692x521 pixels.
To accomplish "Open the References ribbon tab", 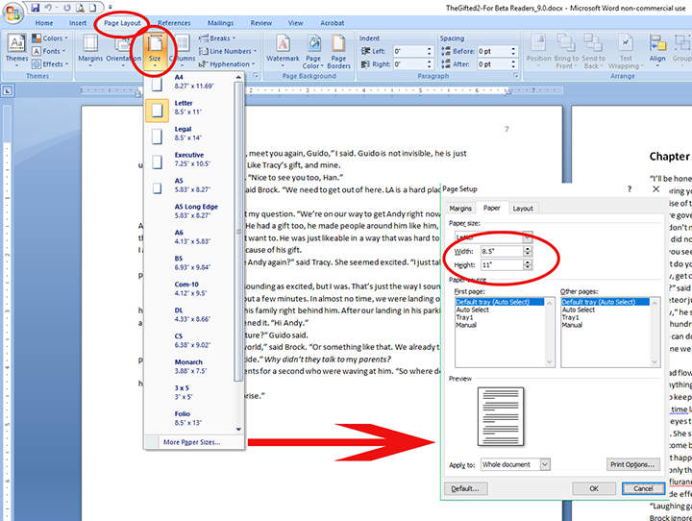I will [x=174, y=23].
